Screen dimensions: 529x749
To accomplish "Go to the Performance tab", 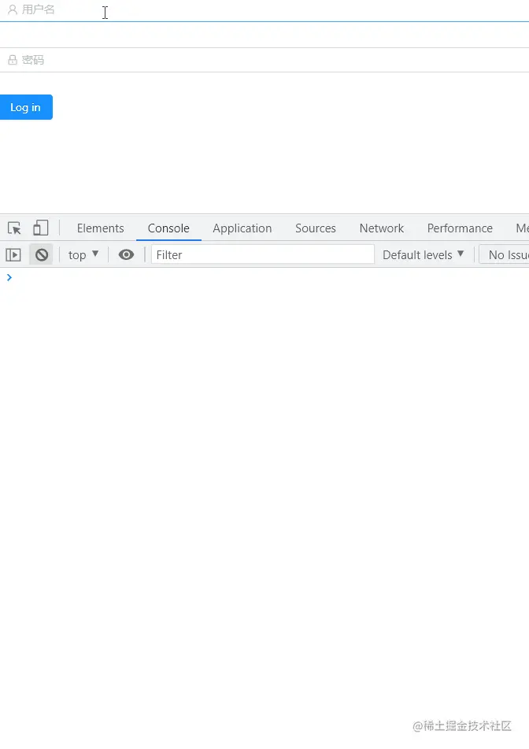I will click(460, 228).
